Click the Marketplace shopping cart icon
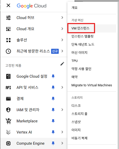 8,121
